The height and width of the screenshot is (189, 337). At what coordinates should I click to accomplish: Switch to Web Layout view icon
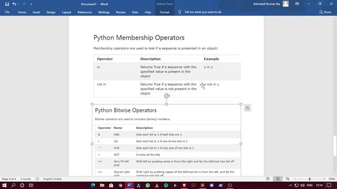(288, 178)
